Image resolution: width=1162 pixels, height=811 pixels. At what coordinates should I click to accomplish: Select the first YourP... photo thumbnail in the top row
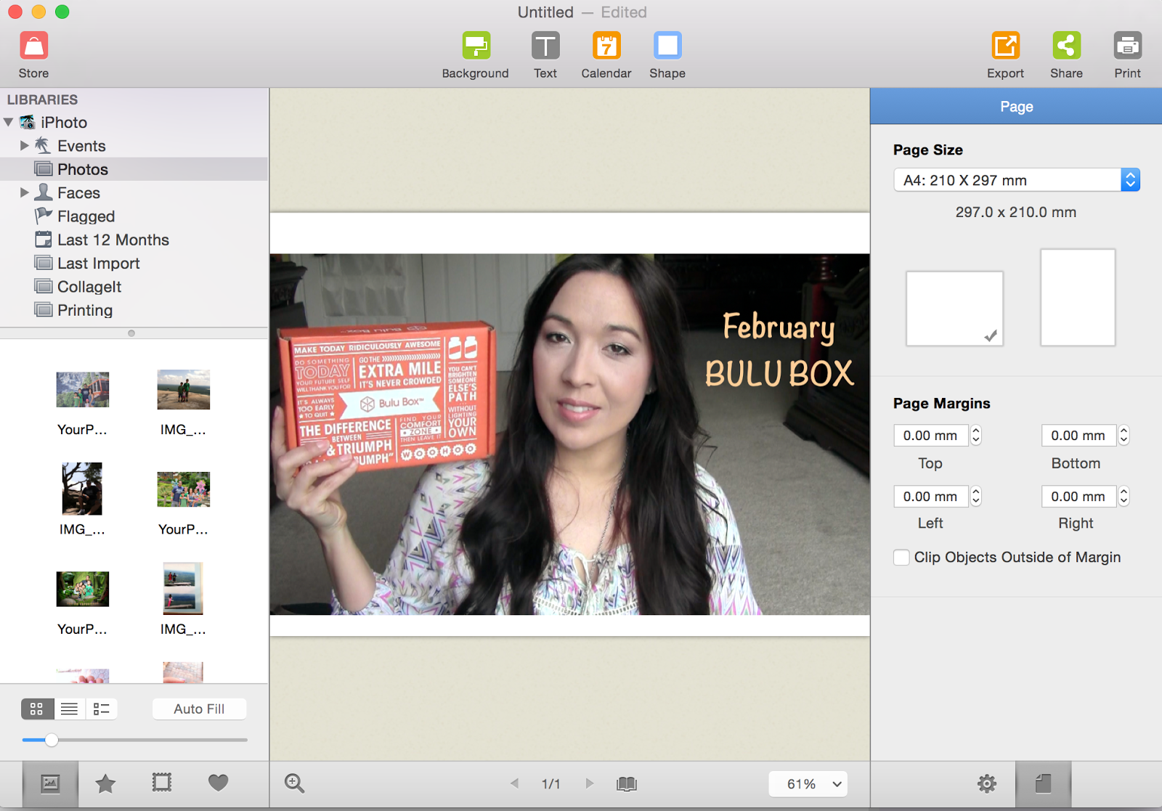coord(83,390)
